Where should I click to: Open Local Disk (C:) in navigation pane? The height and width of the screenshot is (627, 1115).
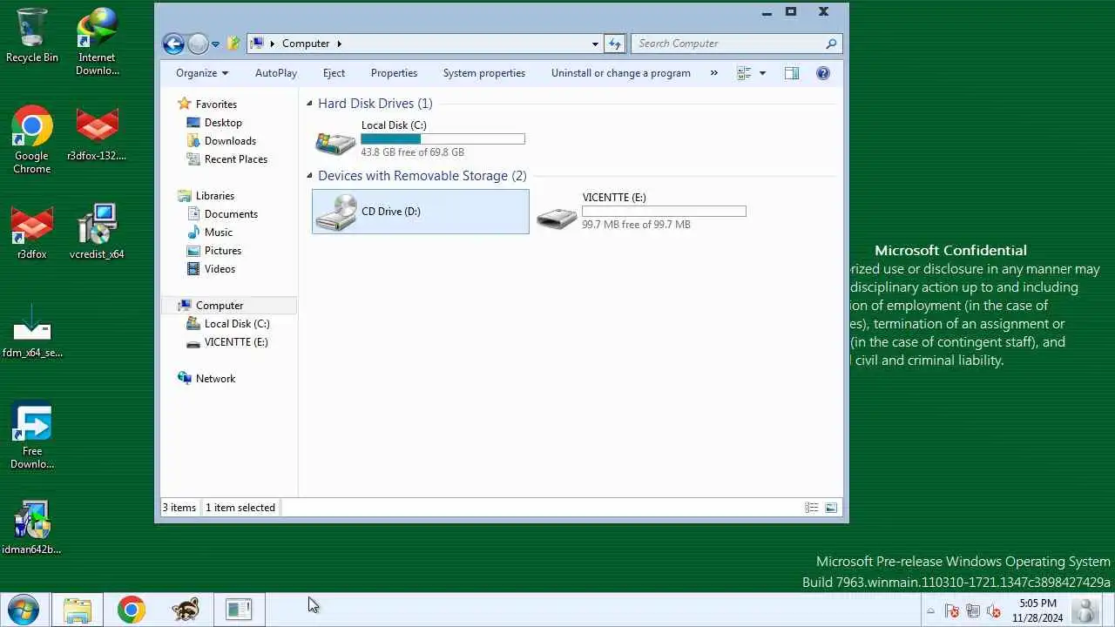click(x=236, y=324)
